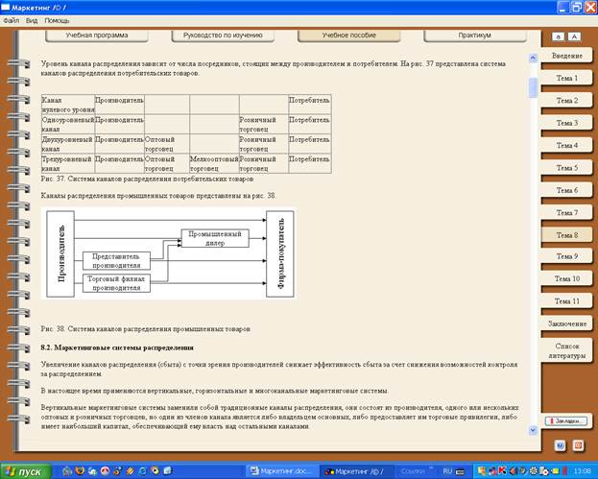This screenshot has height=479, width=598.
Task: Click 'Промышленный дилер' box in diagram
Action: click(x=215, y=238)
